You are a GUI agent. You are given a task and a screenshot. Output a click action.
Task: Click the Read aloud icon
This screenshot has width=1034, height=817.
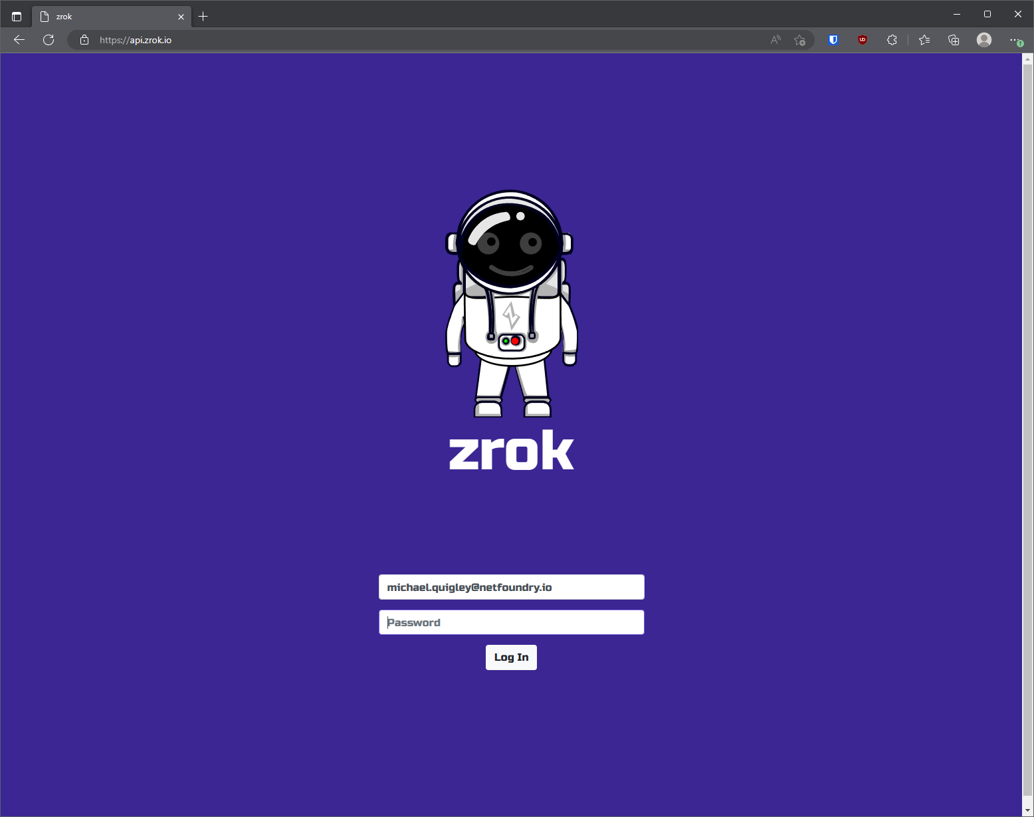click(775, 40)
